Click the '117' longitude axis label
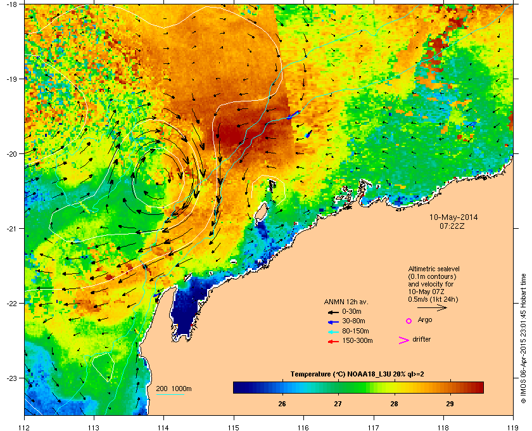Viewport: 532px width, 431px height. click(x=374, y=427)
